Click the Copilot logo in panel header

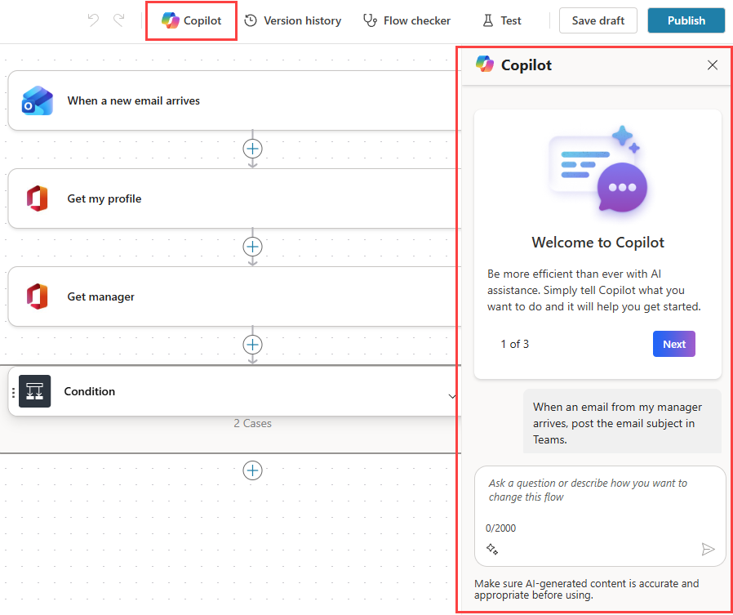pyautogui.click(x=485, y=64)
